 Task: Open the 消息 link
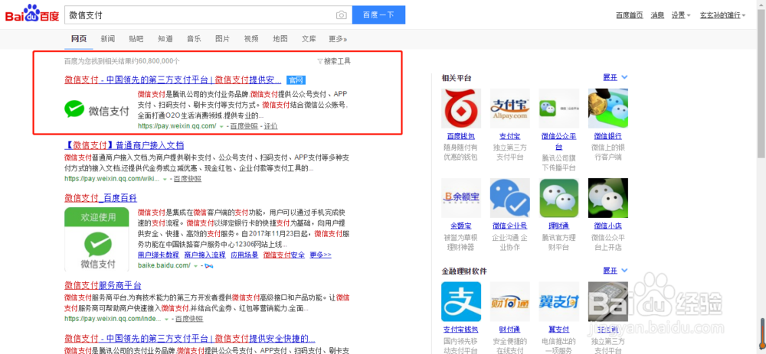click(657, 15)
